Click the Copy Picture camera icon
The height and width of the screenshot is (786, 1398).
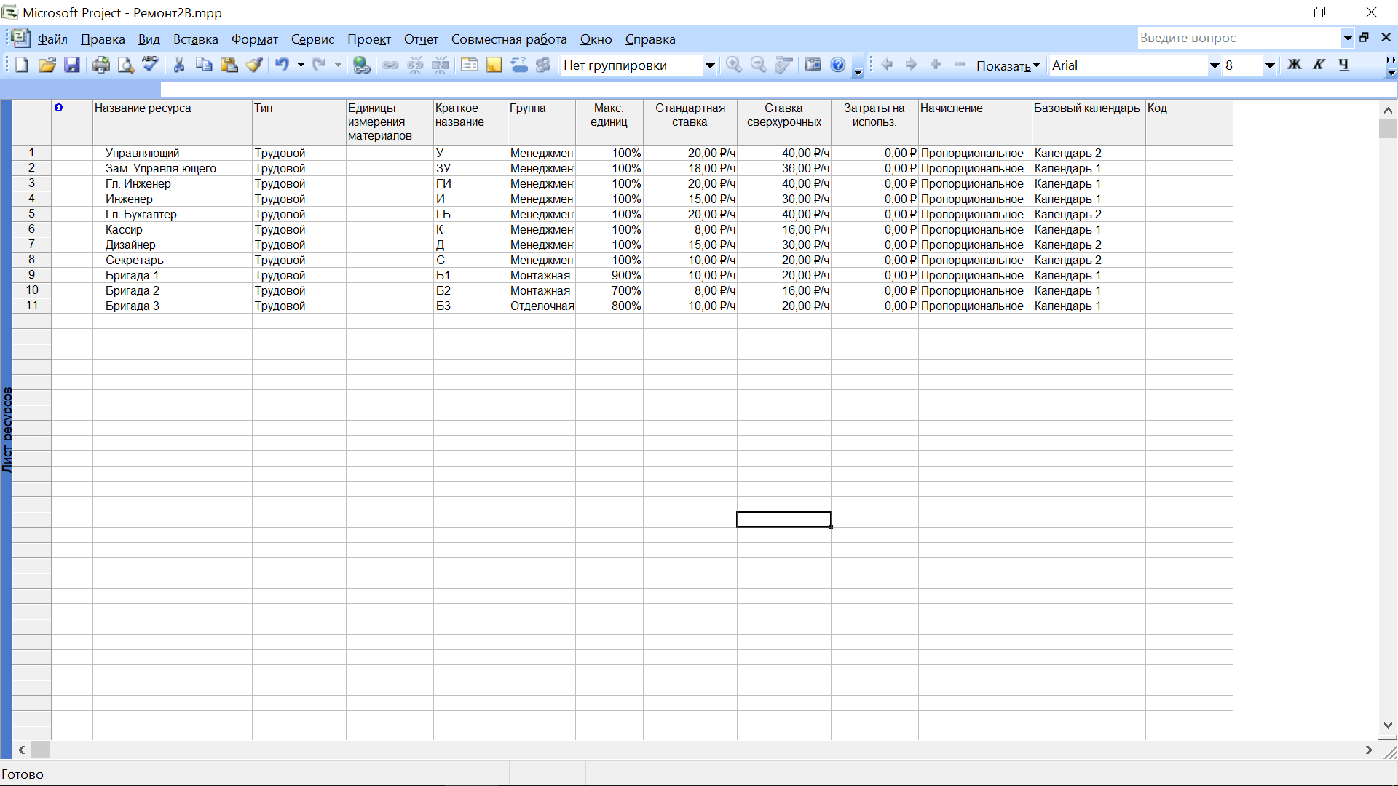(x=813, y=65)
